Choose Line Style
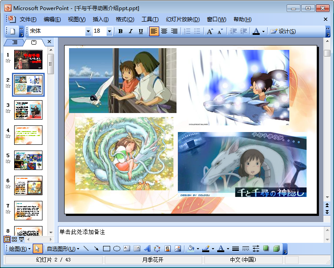 235,249
